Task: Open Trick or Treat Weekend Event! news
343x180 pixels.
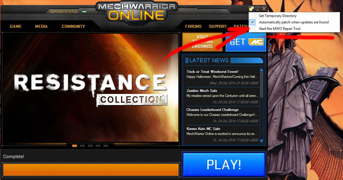Action: (212, 72)
